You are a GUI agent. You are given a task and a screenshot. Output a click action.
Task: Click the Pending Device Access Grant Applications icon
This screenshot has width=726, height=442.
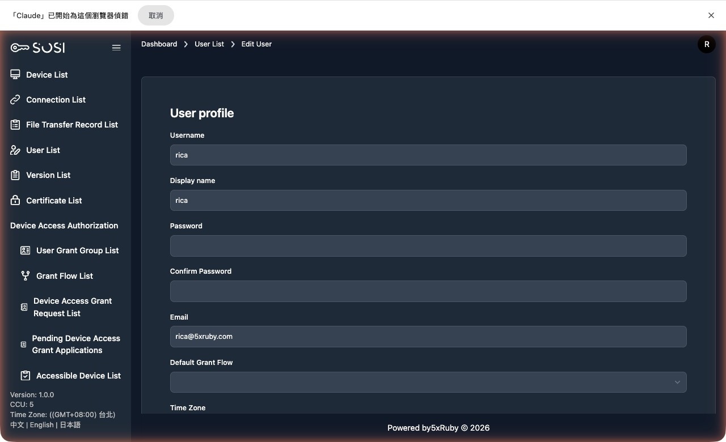[x=23, y=344]
